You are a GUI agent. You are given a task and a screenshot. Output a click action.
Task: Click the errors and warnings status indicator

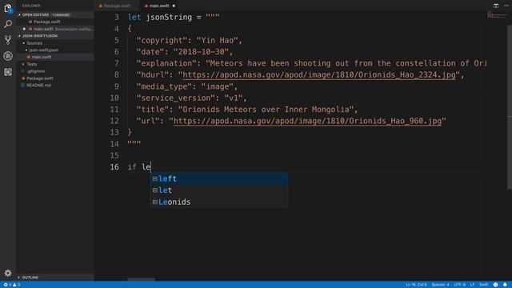(x=12, y=285)
